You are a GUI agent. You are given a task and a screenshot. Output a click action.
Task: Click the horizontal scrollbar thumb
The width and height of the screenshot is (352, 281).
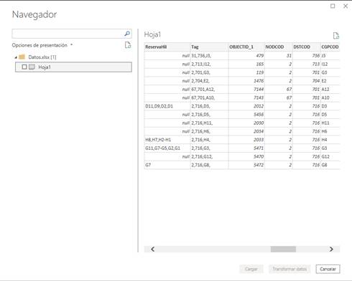pyautogui.click(x=283, y=249)
